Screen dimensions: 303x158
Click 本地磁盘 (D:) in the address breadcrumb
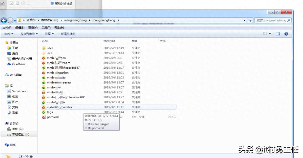49,20
